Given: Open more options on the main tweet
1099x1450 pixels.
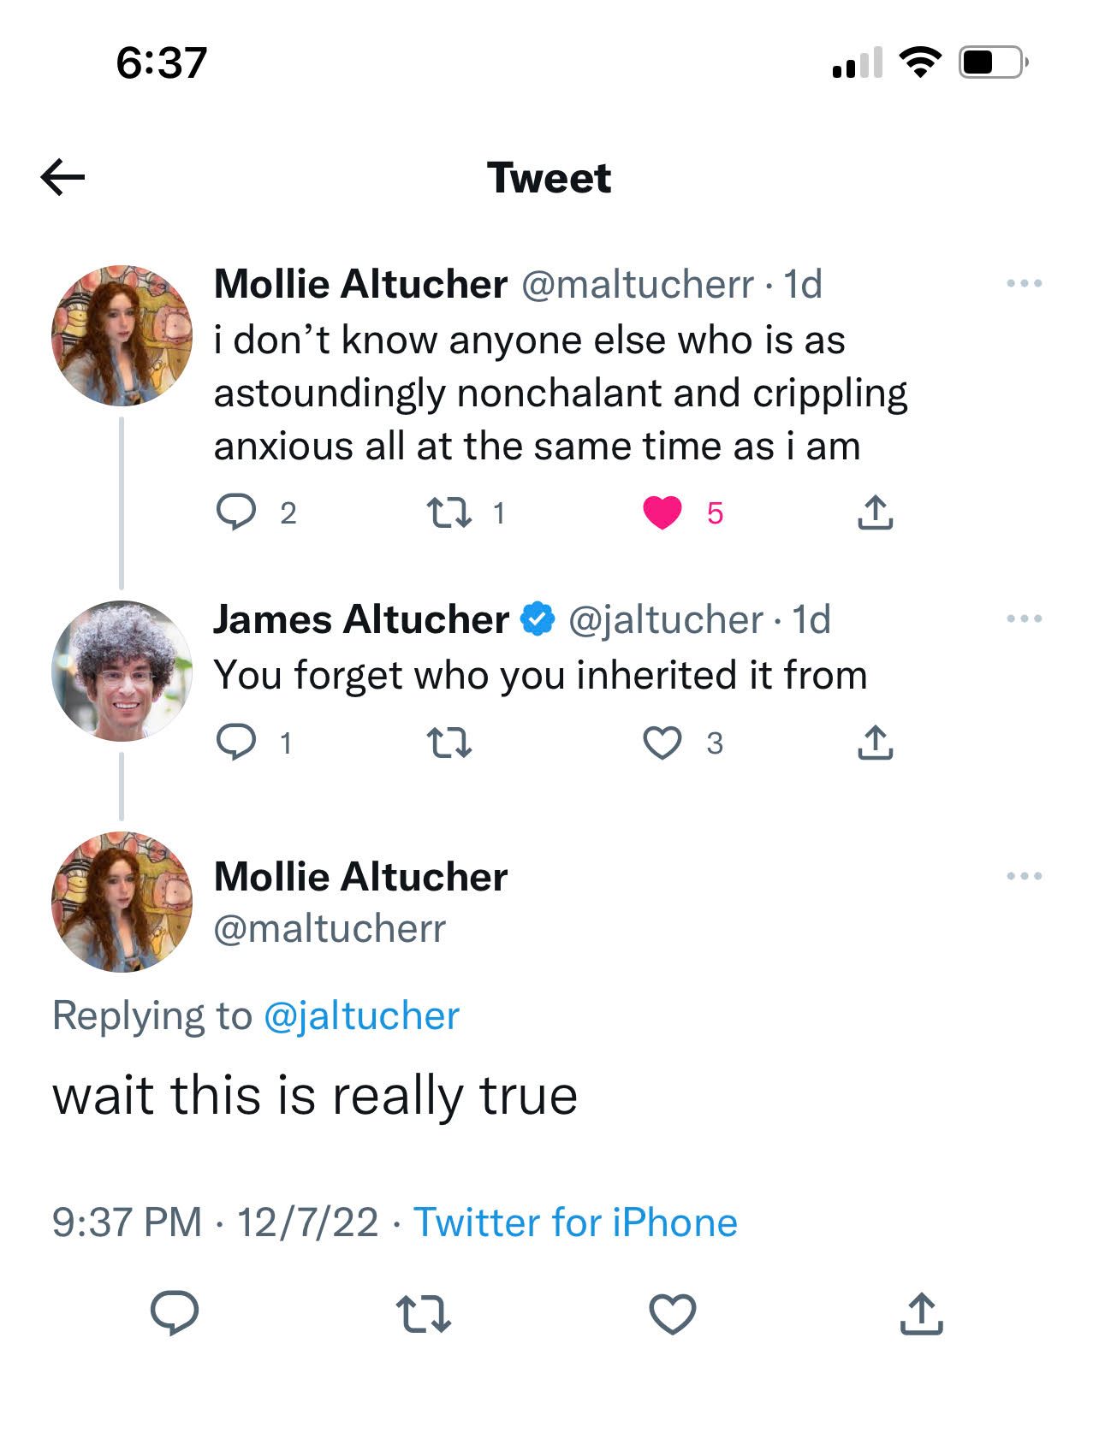Looking at the screenshot, I should click(x=1024, y=876).
